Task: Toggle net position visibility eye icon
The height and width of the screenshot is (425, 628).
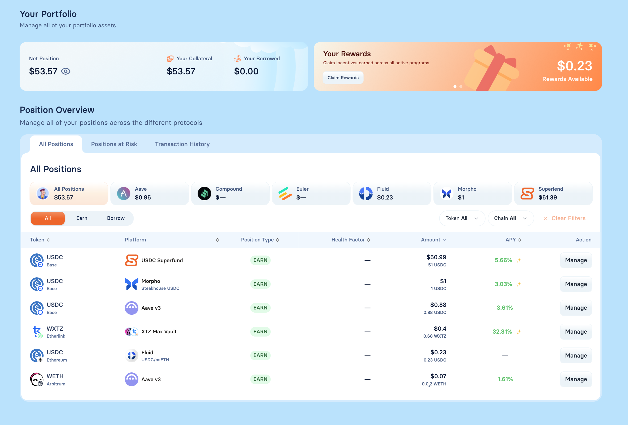Action: [x=66, y=71]
